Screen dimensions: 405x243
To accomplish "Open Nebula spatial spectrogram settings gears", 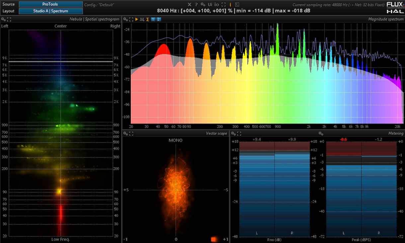I will (x=3, y=19).
